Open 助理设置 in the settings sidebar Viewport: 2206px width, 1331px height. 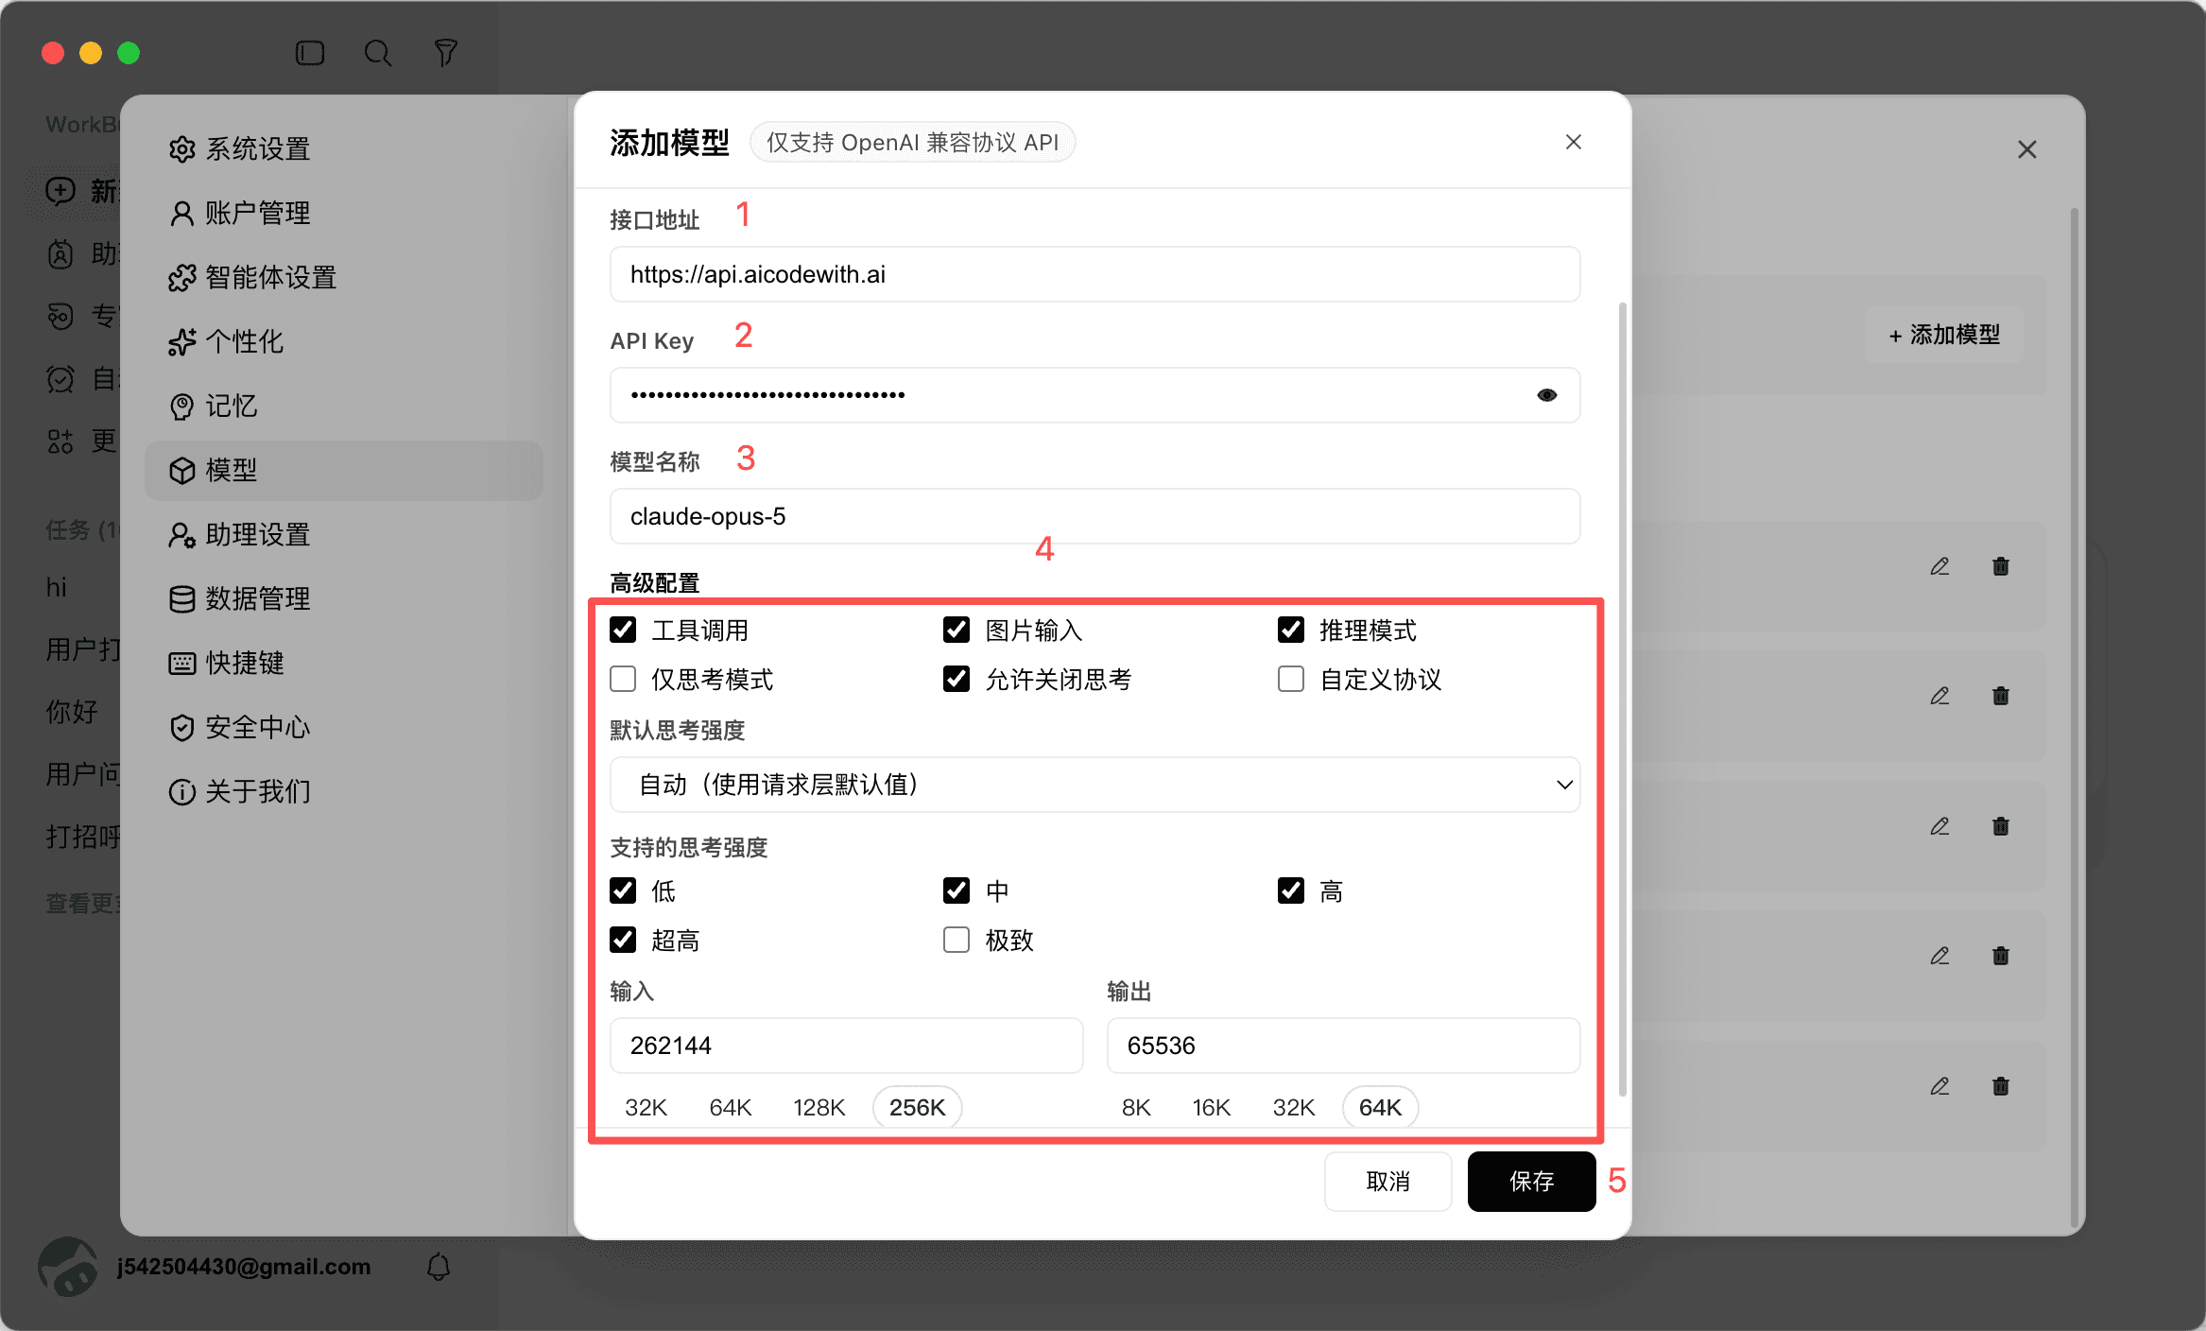[x=344, y=534]
